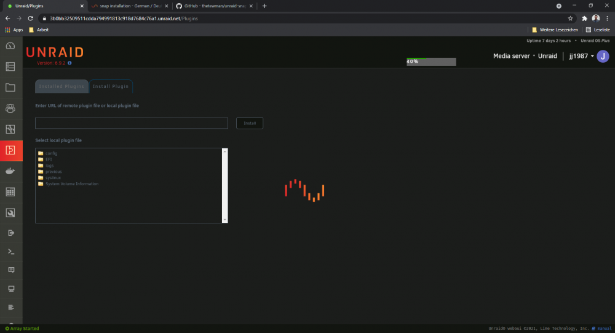Open the Main array storage icon
This screenshot has width=615, height=333.
[x=10, y=66]
